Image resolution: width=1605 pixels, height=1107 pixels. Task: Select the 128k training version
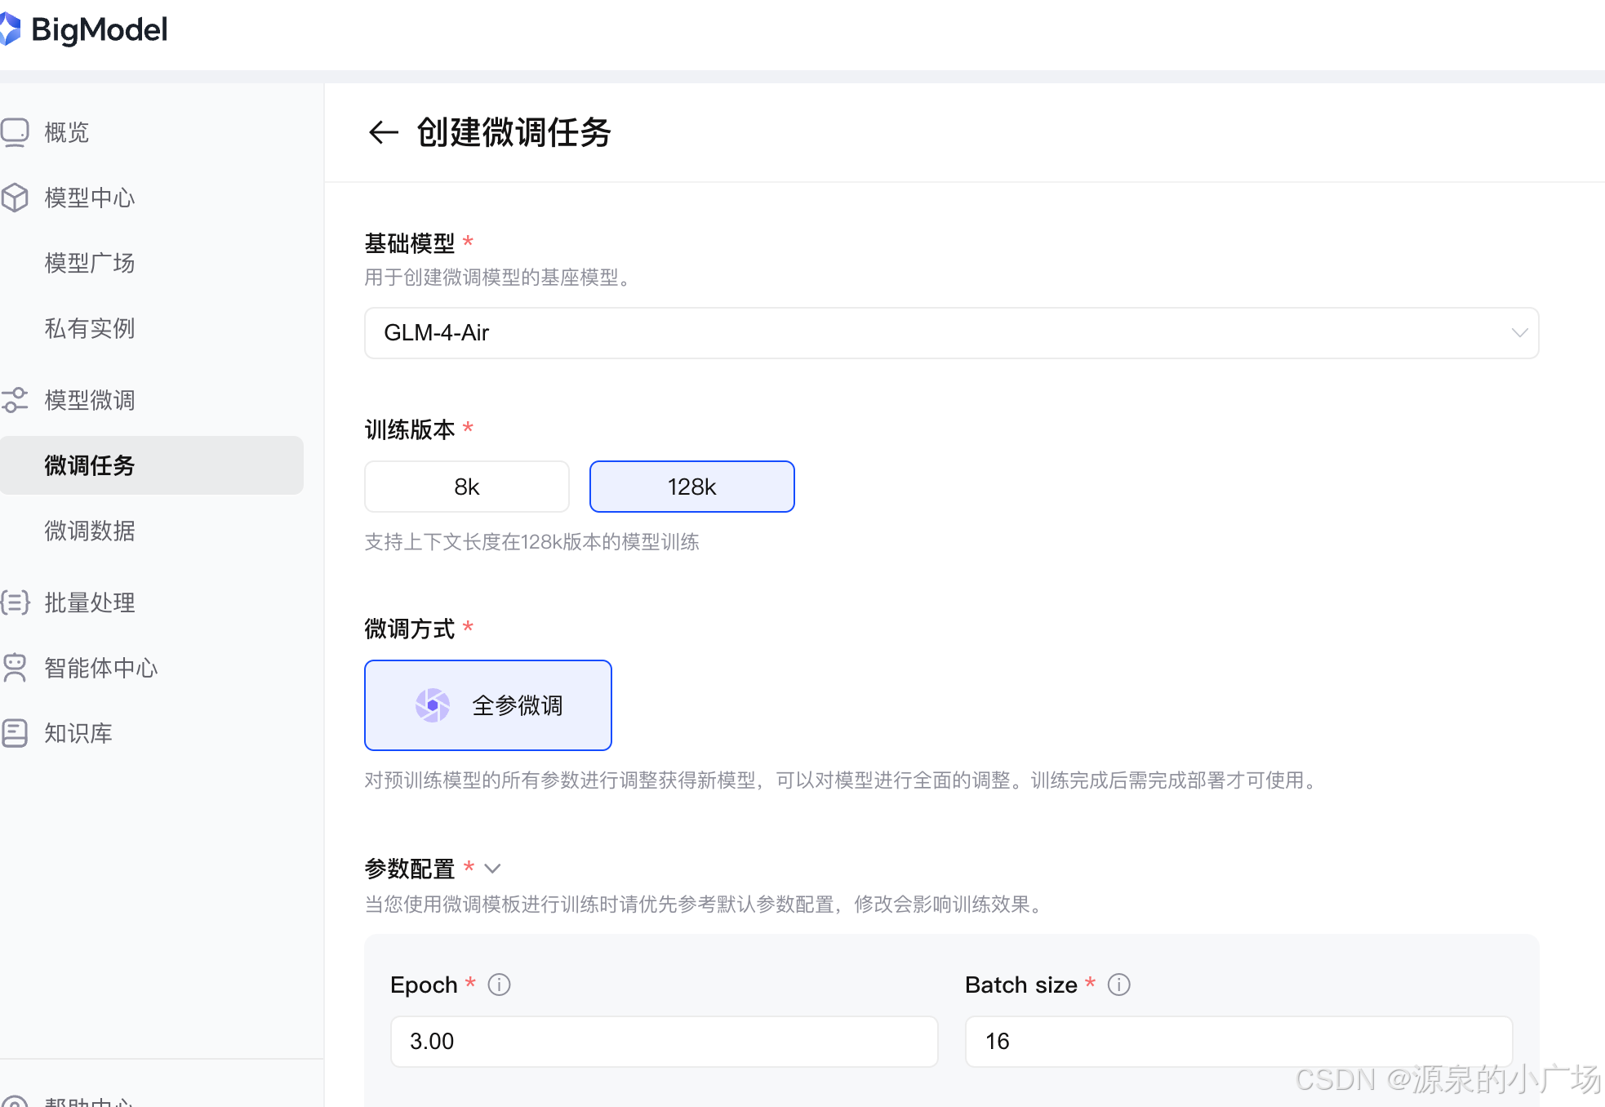pyautogui.click(x=691, y=487)
